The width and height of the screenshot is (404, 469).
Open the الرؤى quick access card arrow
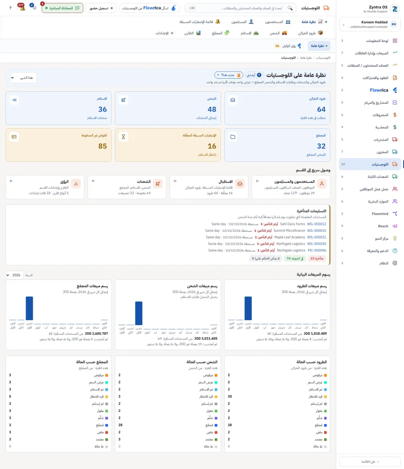coord(11,181)
